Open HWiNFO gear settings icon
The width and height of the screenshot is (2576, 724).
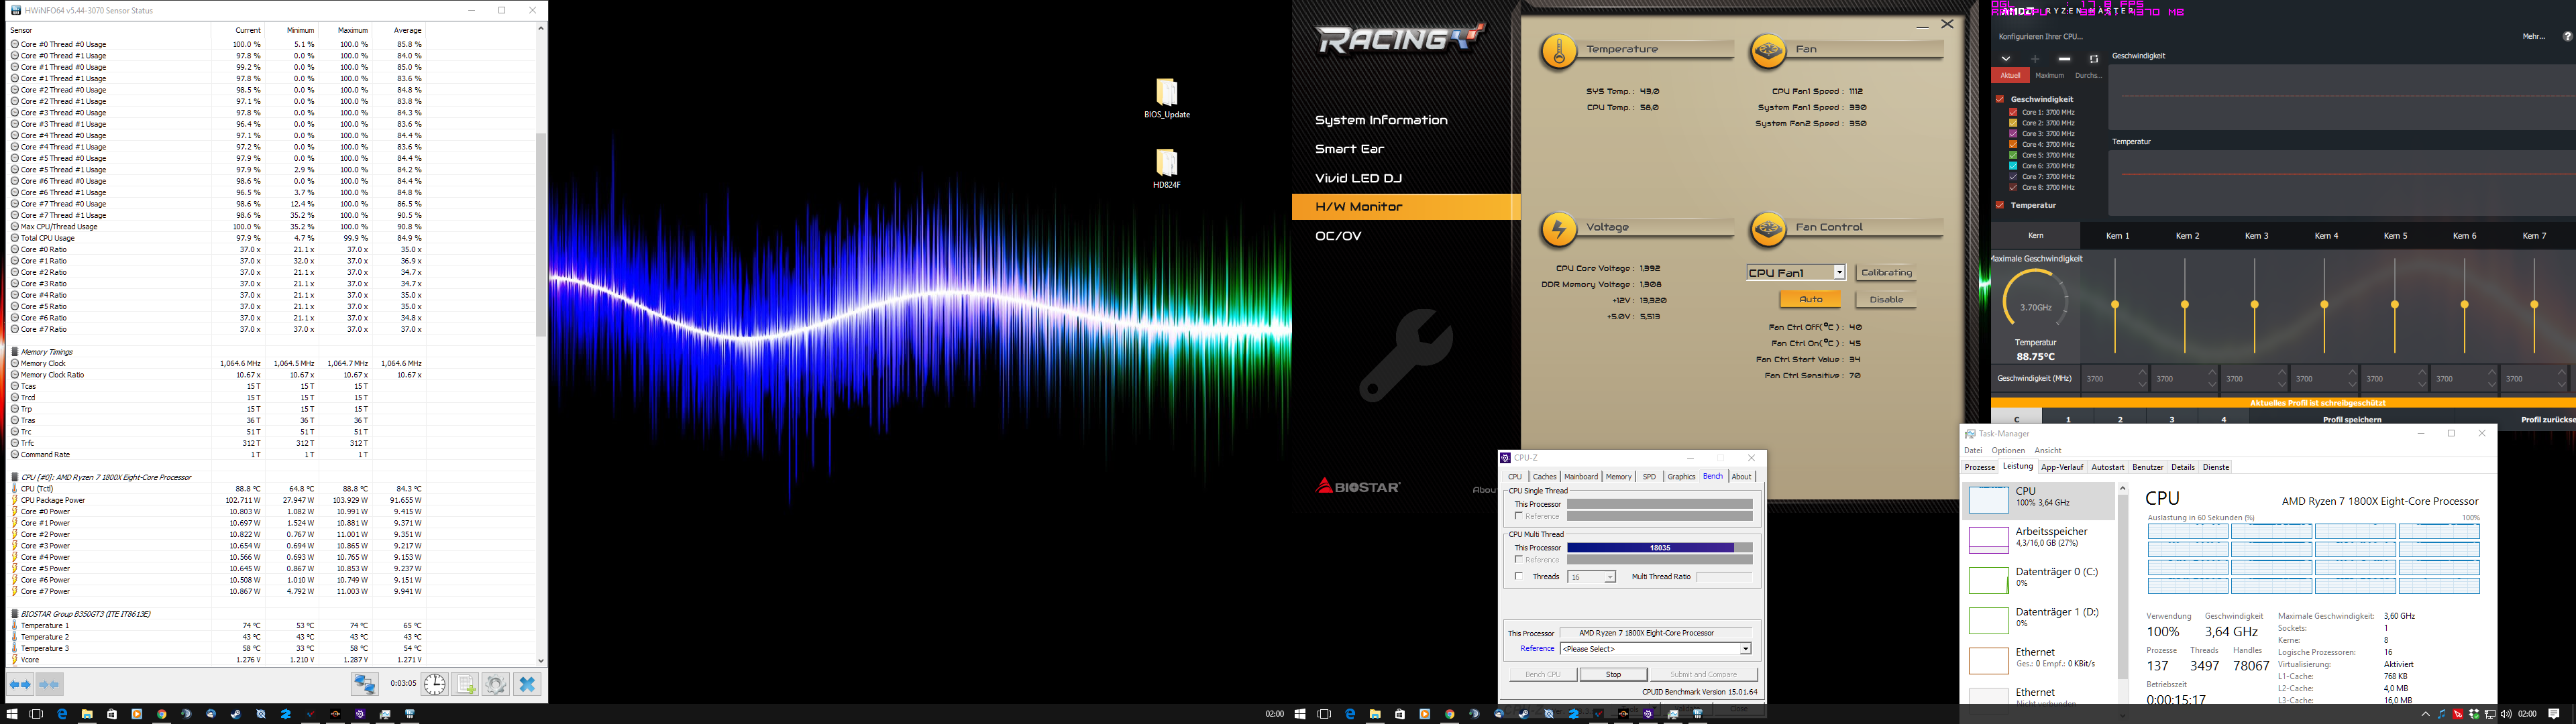496,685
